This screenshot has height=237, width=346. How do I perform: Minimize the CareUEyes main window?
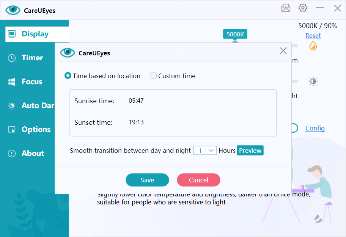point(320,8)
